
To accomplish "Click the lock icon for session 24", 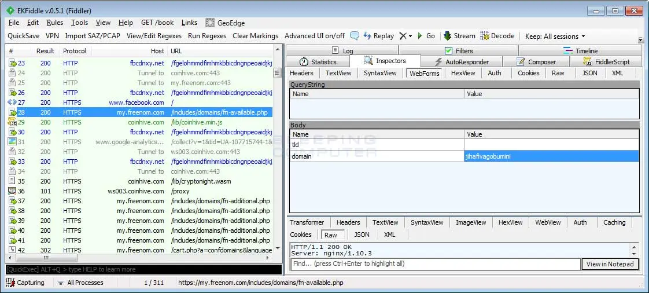I will (x=12, y=73).
